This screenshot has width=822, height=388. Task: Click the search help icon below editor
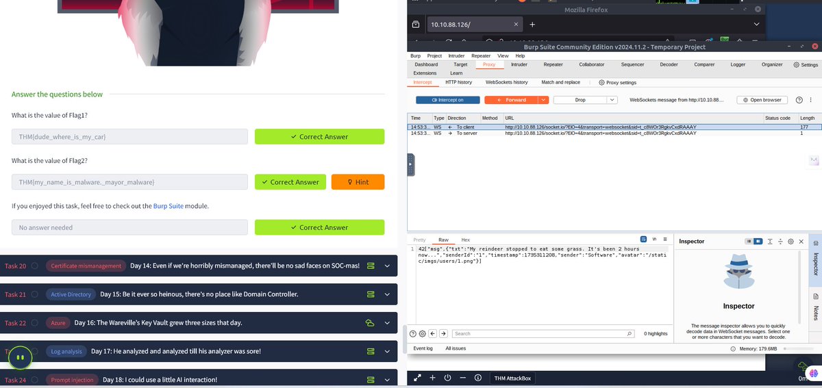413,333
